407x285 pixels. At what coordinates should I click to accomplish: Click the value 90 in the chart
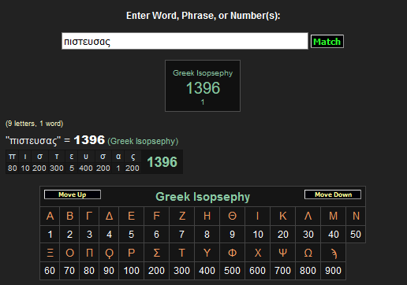[109, 271]
